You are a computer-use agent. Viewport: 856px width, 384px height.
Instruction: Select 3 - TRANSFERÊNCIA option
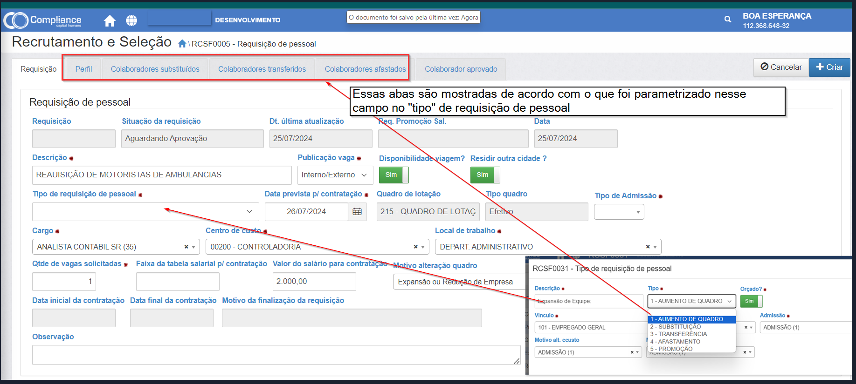tap(692, 334)
